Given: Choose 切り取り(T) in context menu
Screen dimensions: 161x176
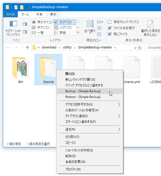Looking at the screenshot, I should 89,137.
